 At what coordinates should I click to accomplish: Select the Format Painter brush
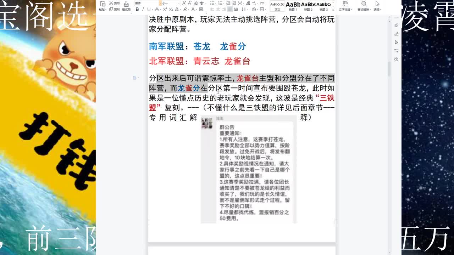[126, 4]
